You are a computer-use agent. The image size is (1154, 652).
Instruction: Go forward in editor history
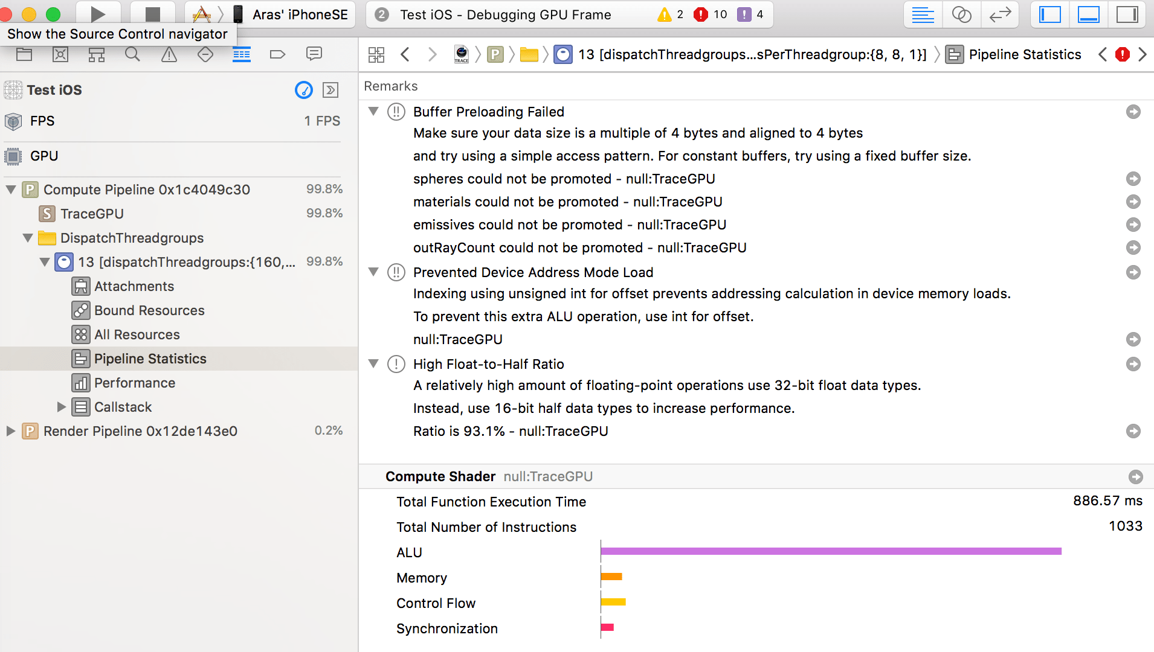tap(432, 55)
